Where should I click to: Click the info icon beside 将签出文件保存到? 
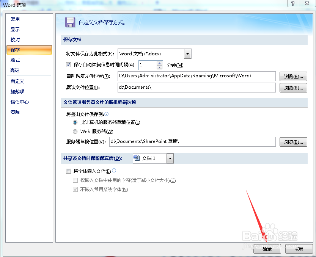107,114
